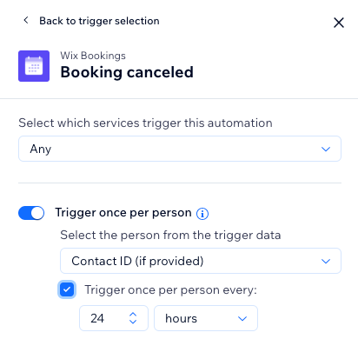This screenshot has height=339, width=358.
Task: Open the Contact ID (if provided) dropdown
Action: 201,261
